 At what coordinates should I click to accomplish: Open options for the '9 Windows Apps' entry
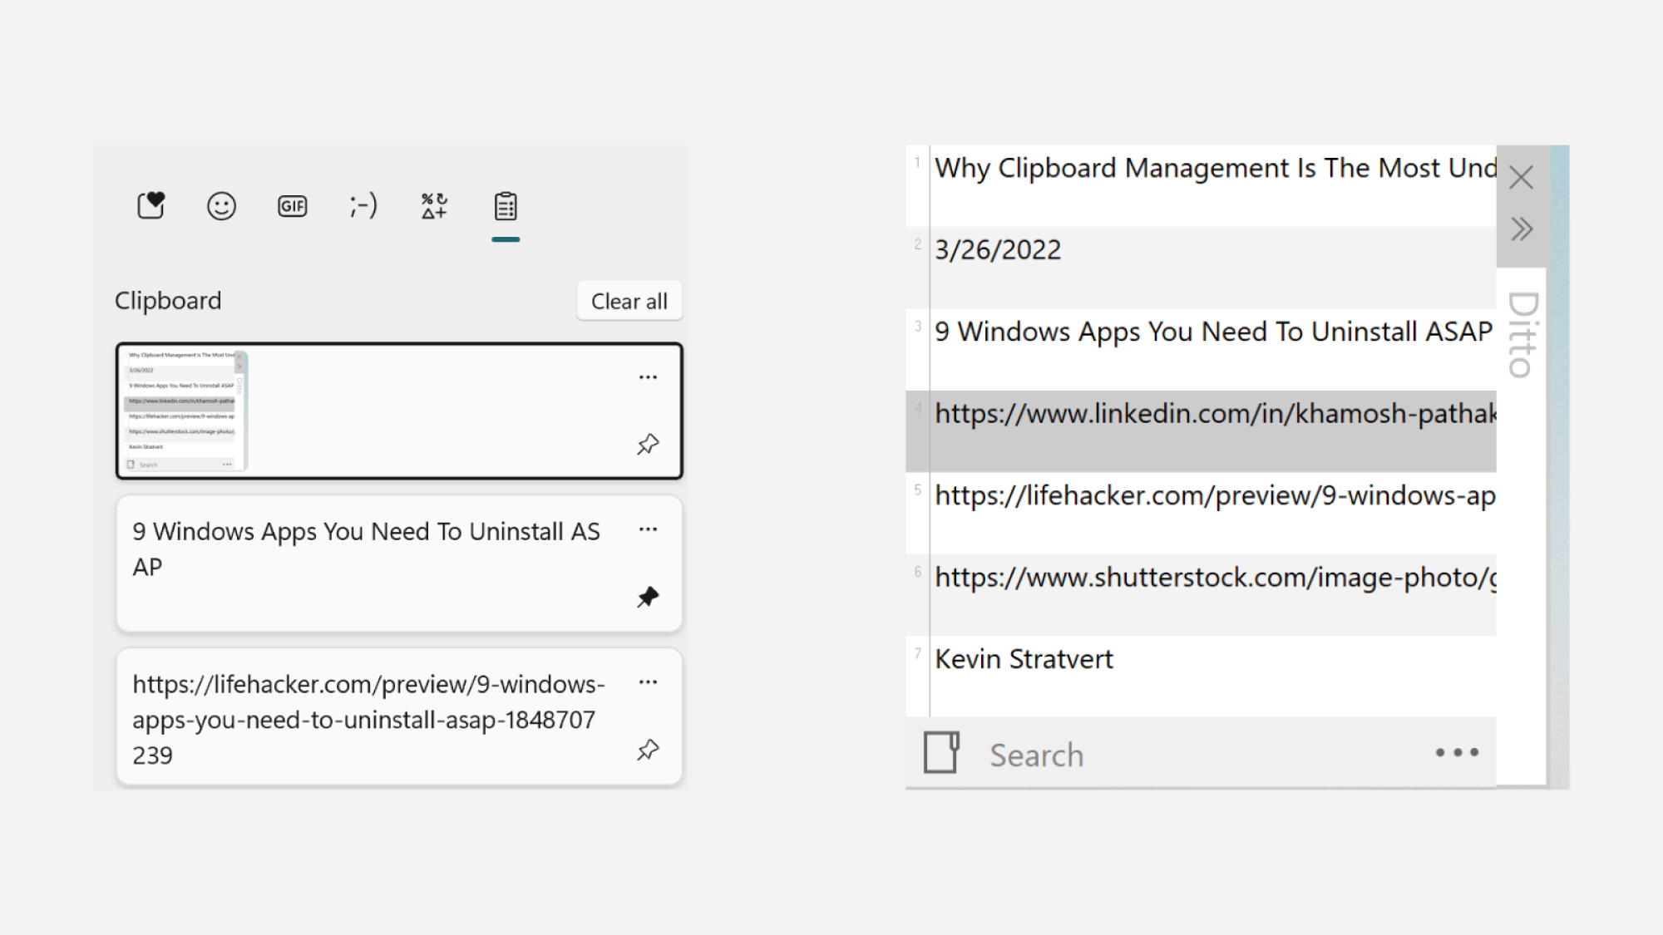tap(649, 529)
